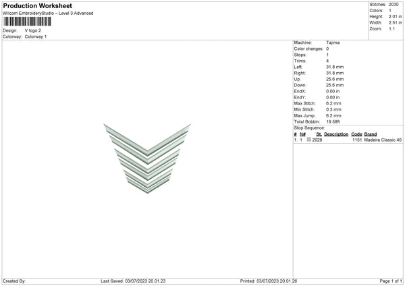Select the design name 'V logo 2'
The width and height of the screenshot is (405, 286).
33,30
